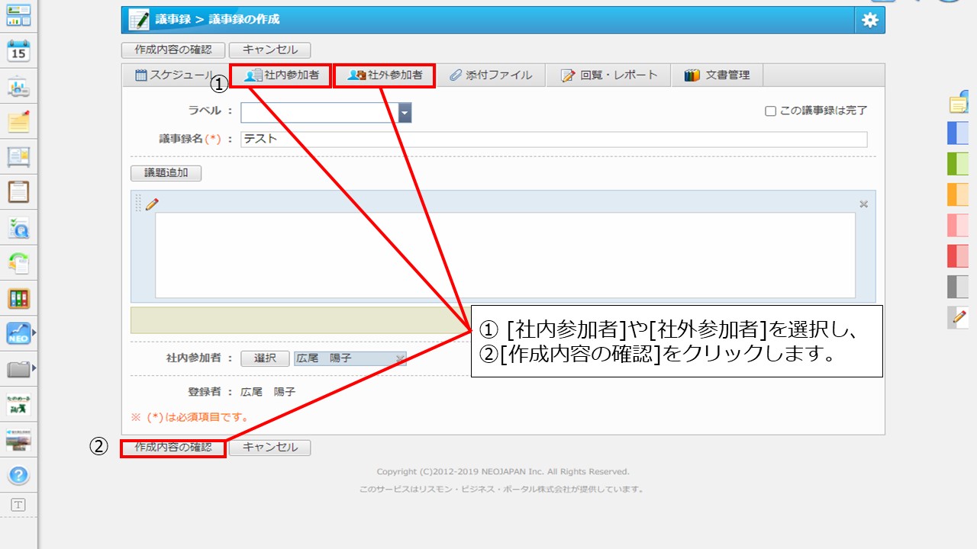
Task: Open the settings gear in the header
Action: (x=870, y=21)
